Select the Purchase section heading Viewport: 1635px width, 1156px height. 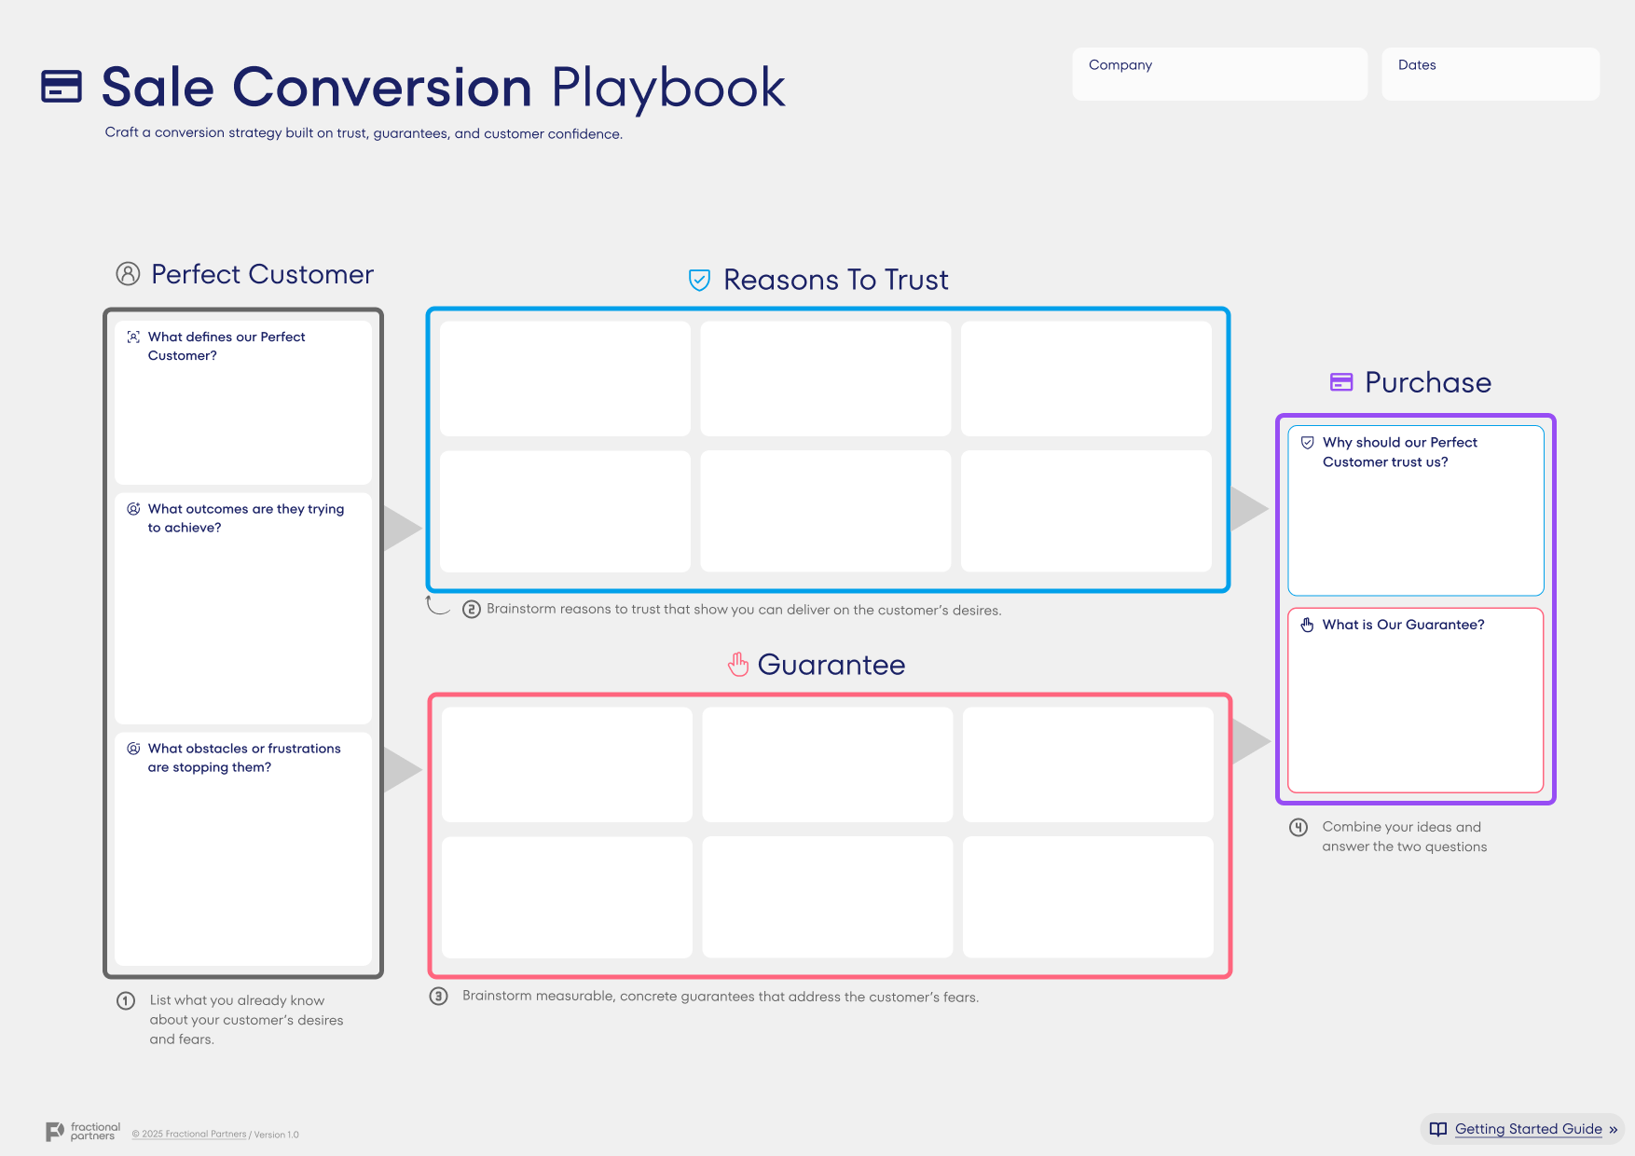pos(1428,382)
